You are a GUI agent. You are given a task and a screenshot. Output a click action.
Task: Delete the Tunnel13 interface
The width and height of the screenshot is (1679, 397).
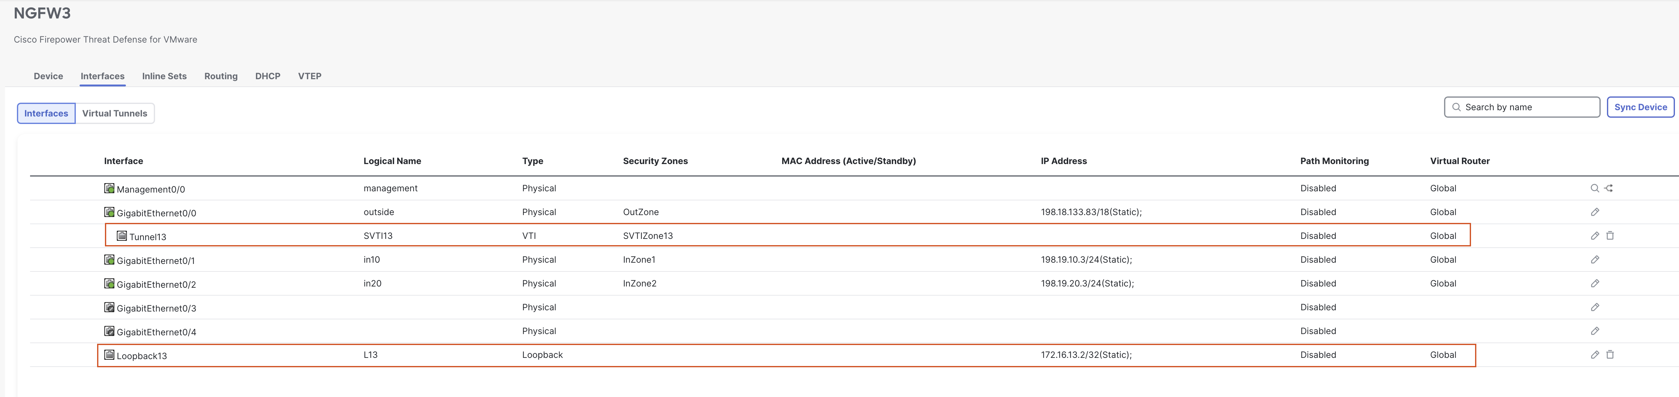point(1610,236)
